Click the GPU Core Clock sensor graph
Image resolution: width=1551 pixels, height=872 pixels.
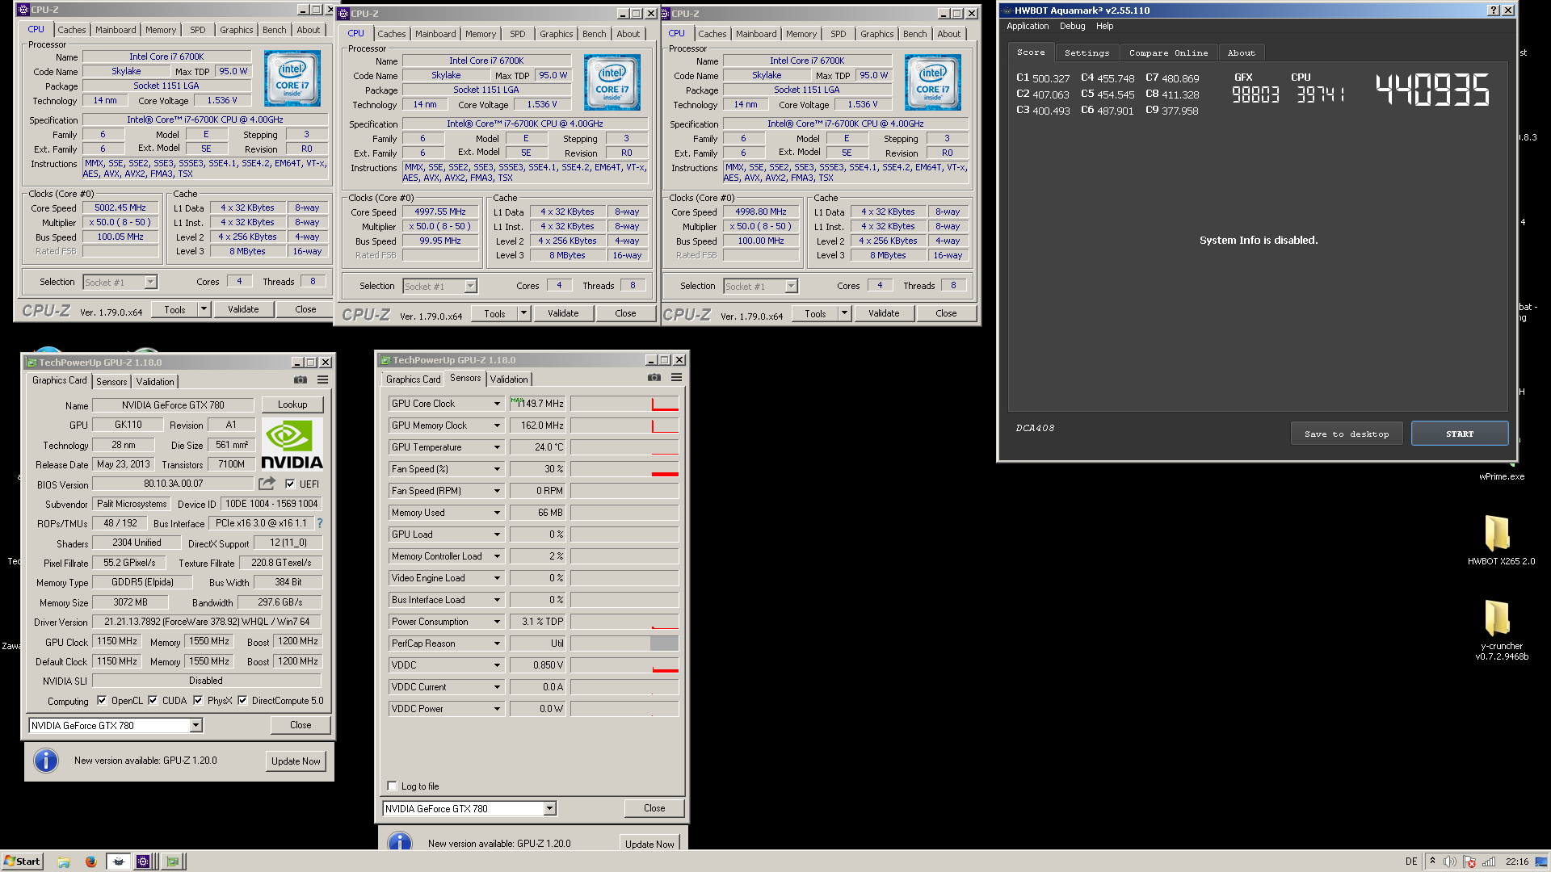point(624,404)
